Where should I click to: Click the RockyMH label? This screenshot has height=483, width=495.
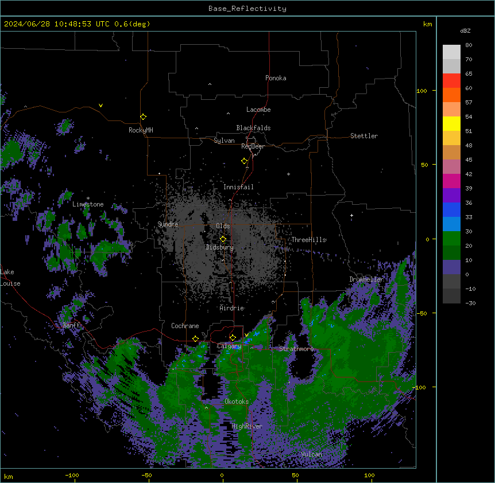(x=141, y=130)
